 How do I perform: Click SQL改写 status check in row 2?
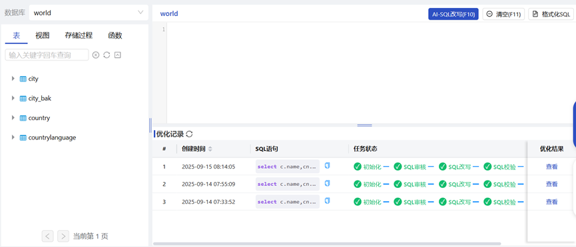pos(443,184)
